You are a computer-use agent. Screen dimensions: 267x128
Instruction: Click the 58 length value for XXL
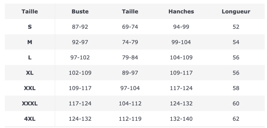[236, 88]
